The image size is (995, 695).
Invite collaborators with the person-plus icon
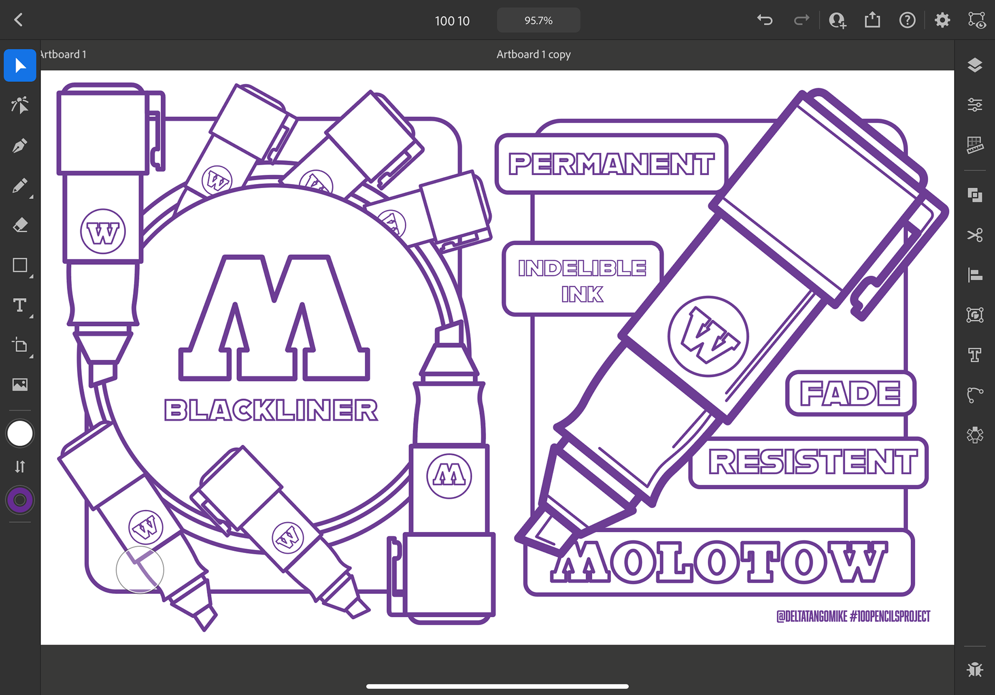[837, 20]
